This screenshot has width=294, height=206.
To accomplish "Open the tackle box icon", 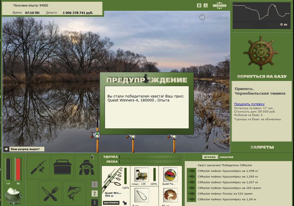I will point(62,167).
